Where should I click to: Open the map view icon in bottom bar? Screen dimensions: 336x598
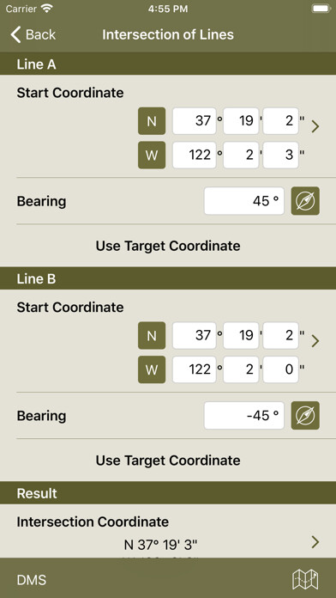coord(305,579)
